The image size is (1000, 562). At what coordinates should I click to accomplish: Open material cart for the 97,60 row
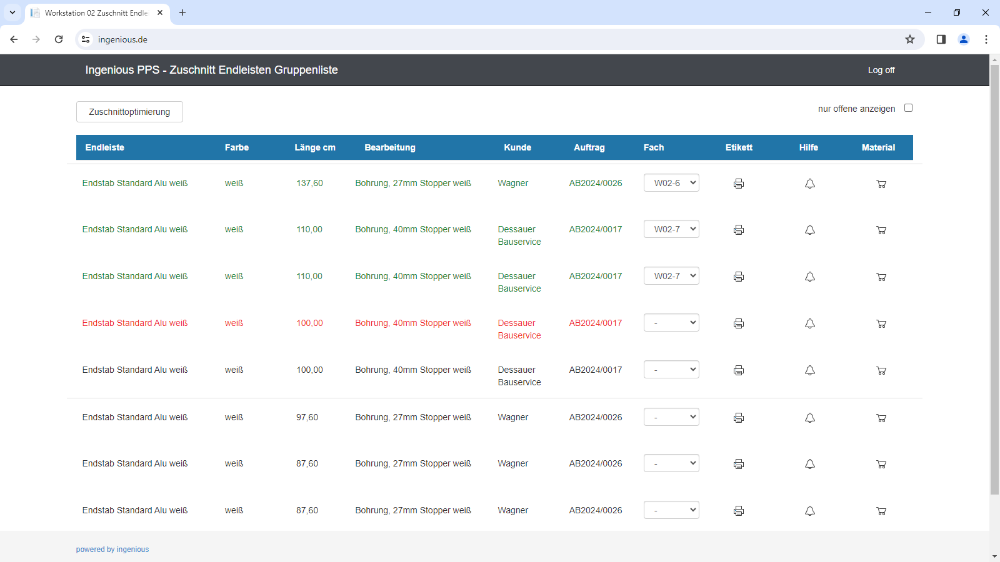881,418
